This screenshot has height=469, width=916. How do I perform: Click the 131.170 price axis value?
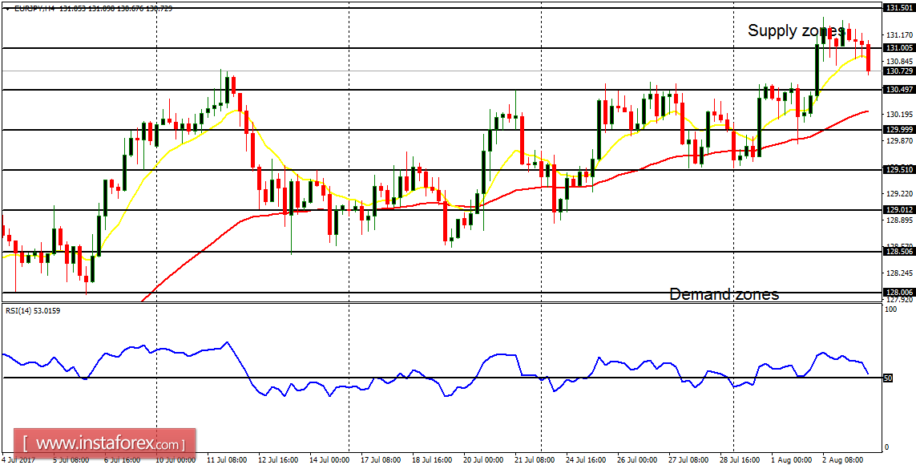(x=898, y=34)
